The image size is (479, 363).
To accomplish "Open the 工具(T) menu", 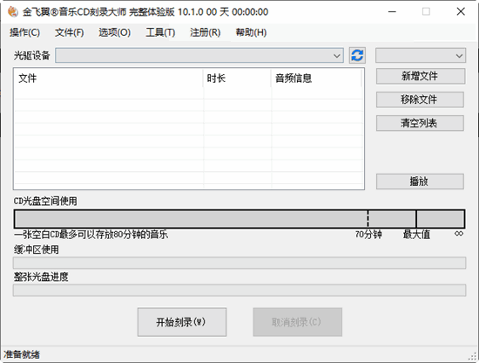I will [x=160, y=32].
